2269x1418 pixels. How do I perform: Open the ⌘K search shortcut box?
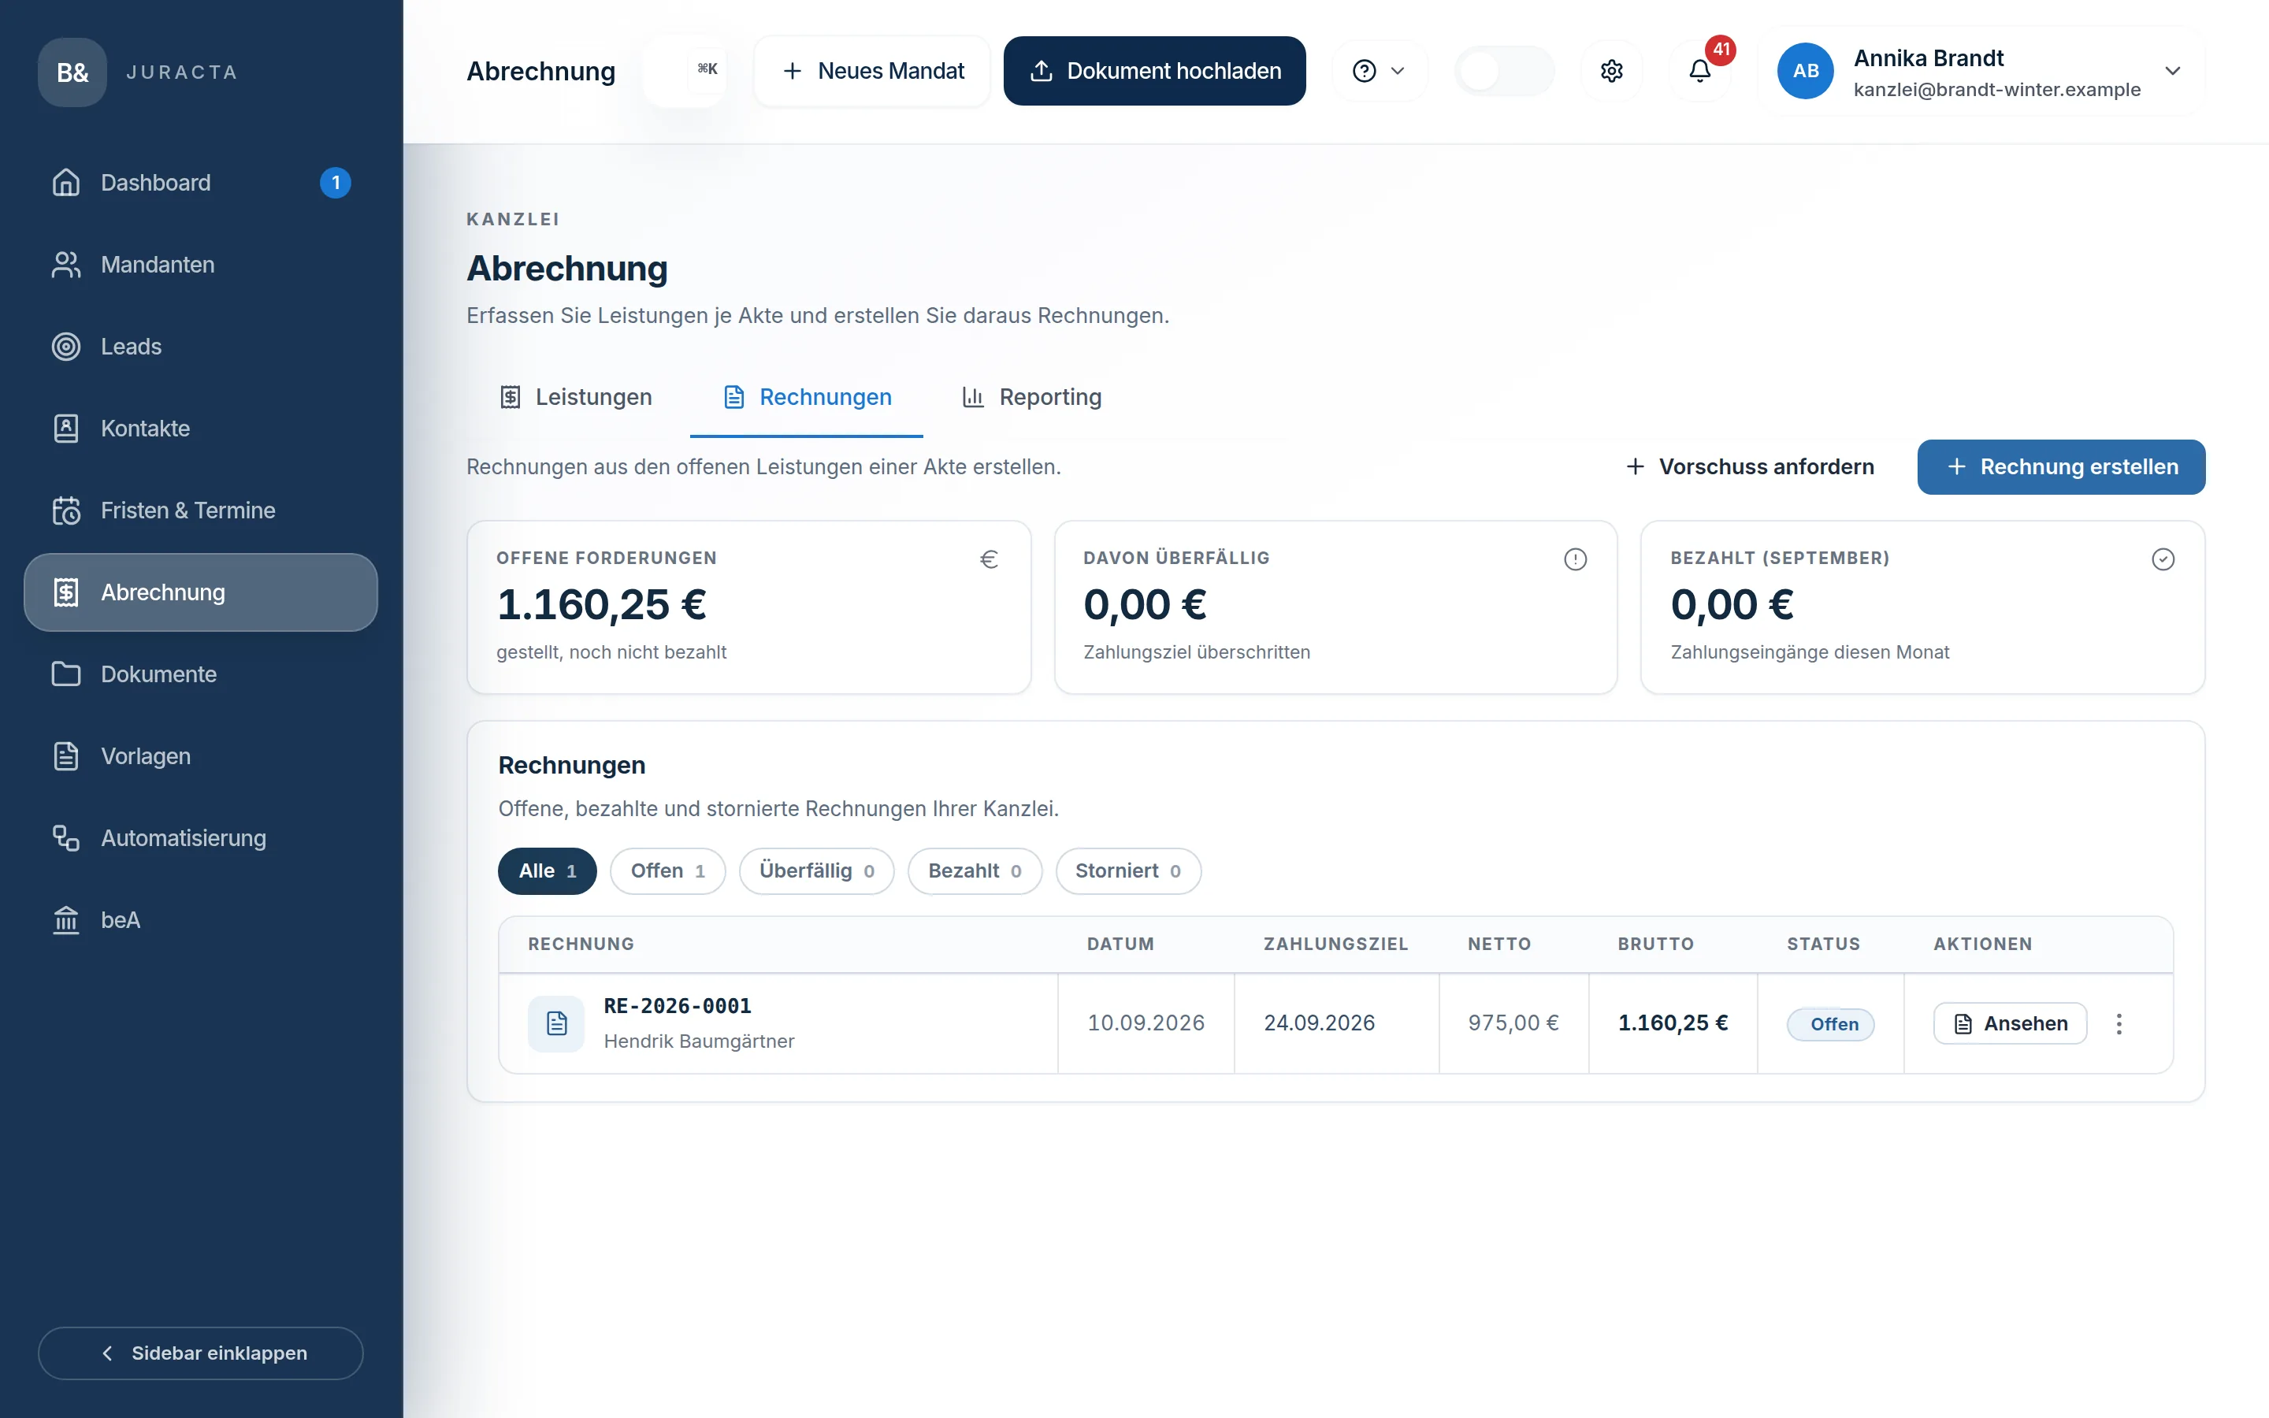685,70
